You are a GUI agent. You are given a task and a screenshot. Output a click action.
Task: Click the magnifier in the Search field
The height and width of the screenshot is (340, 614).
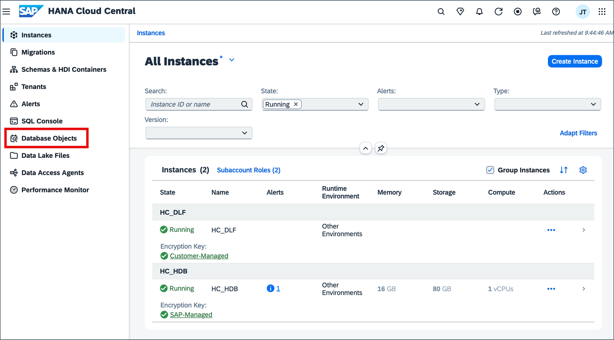244,104
